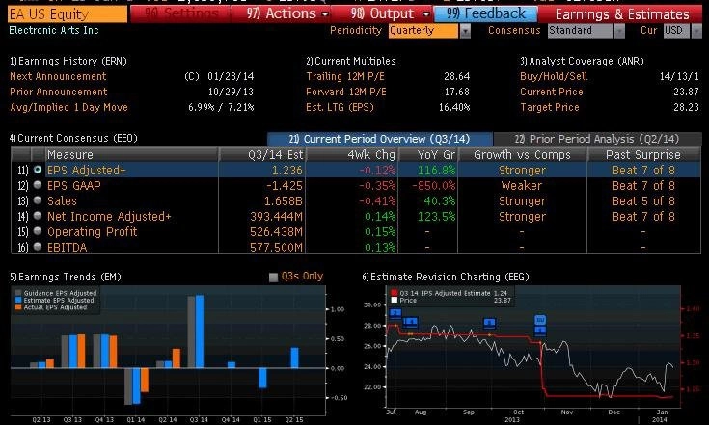Open 4) Current Consensus (EEO)

[73, 138]
